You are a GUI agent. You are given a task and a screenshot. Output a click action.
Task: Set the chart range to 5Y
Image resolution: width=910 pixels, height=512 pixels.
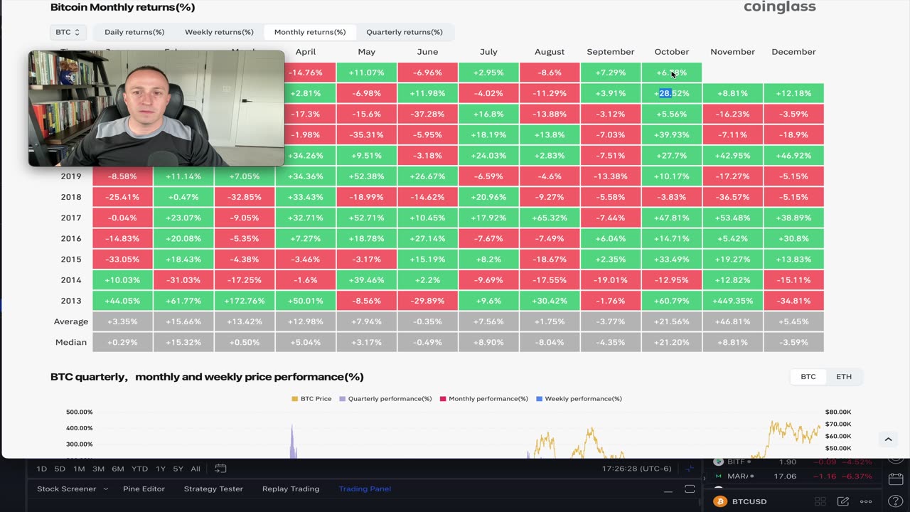pos(178,469)
